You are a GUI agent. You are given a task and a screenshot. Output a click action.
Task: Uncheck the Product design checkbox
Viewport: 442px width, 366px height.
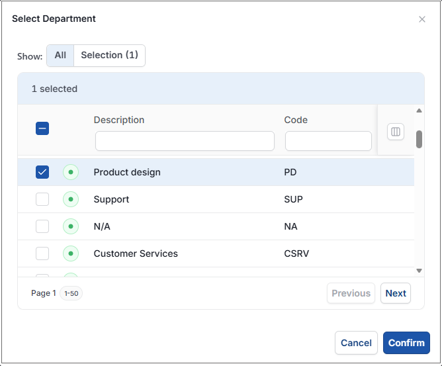tap(42, 172)
